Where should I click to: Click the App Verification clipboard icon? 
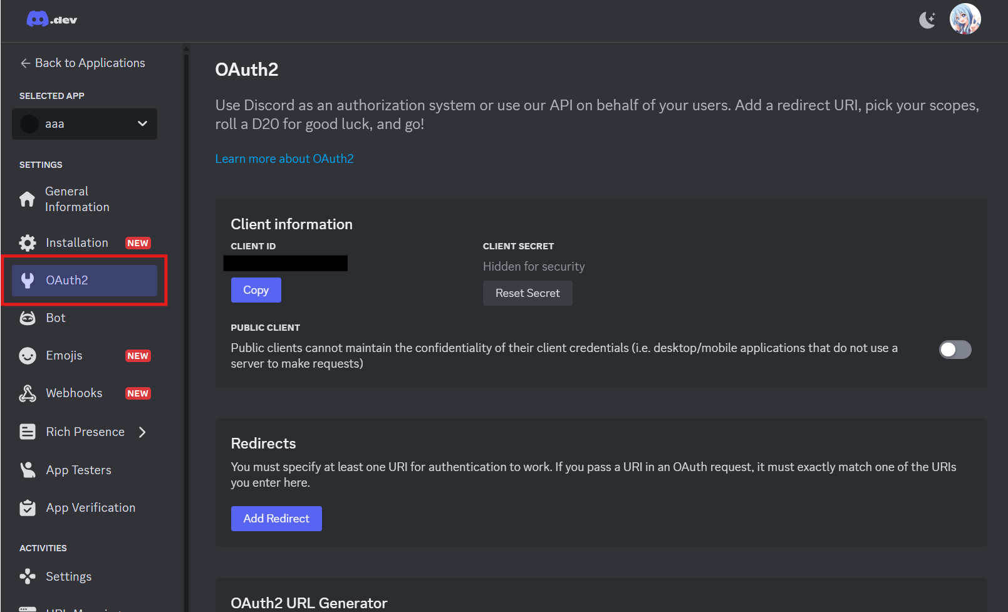28,508
